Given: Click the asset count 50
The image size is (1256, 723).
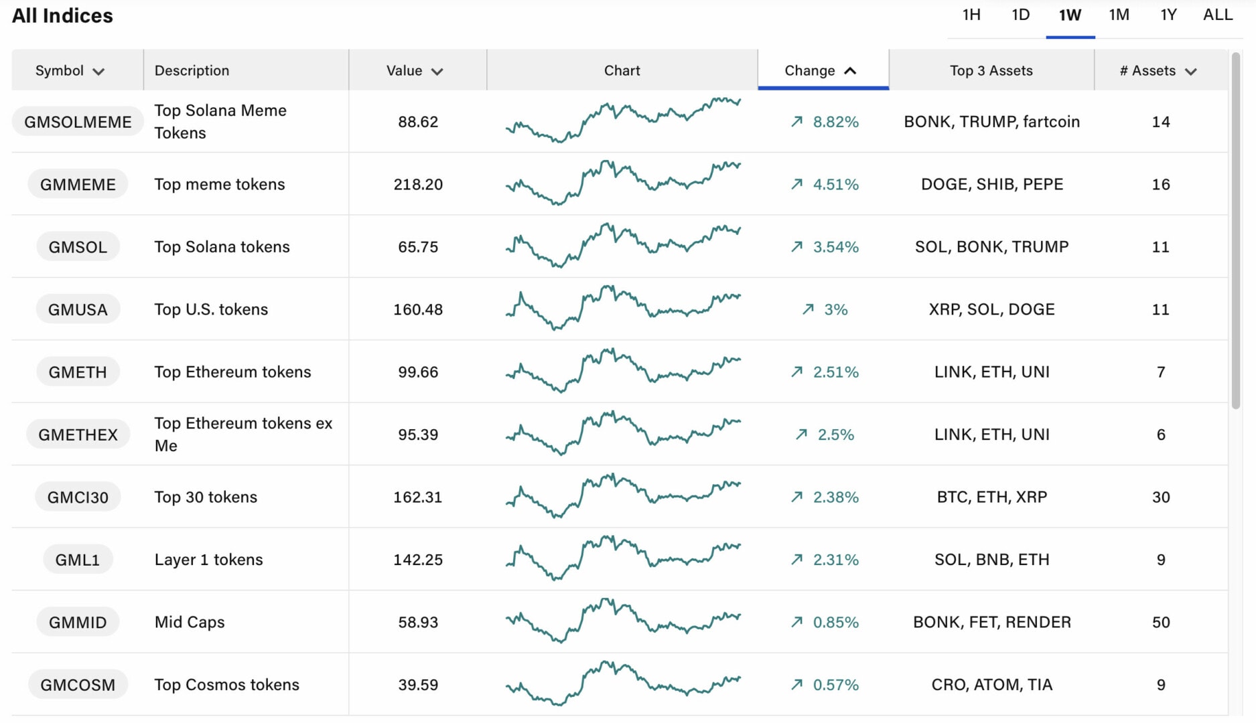Looking at the screenshot, I should coord(1161,622).
